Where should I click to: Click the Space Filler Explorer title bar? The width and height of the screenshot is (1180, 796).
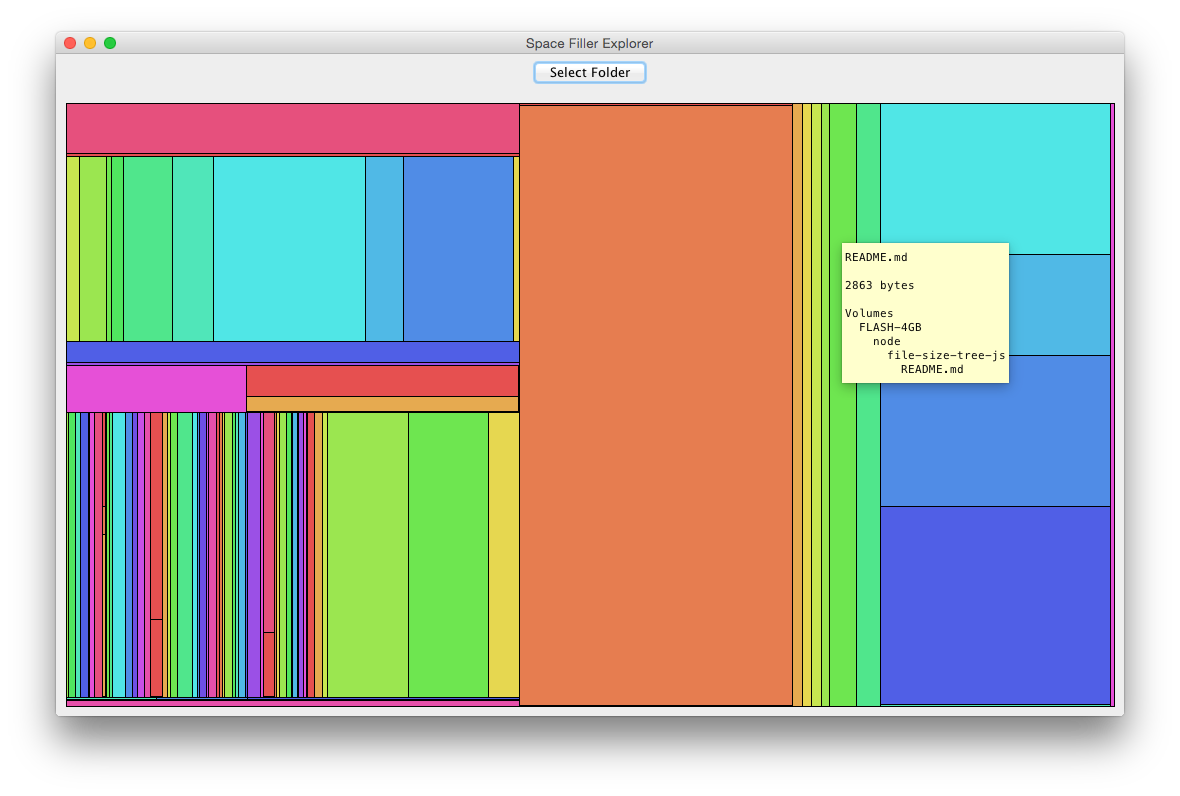coord(589,43)
